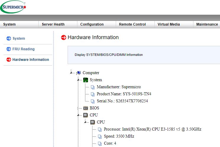The width and height of the screenshot is (220, 147).
Task: Click the blue arrow icon beside FRU Reading
Action: pos(9,49)
